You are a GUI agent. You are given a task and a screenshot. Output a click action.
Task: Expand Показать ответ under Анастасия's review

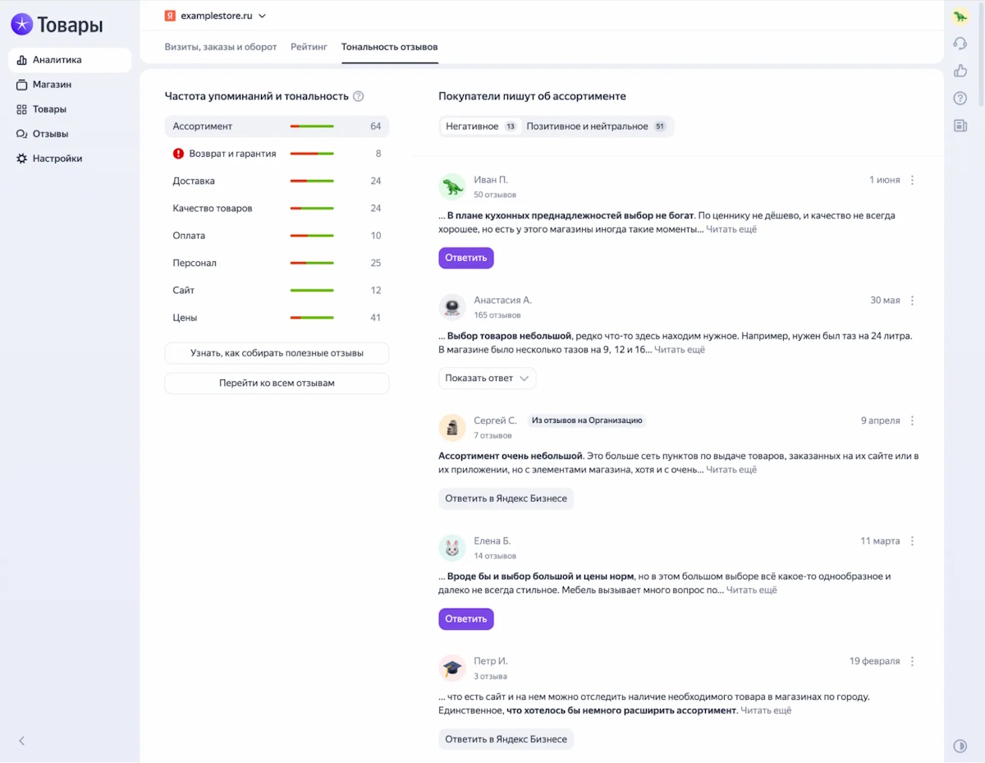point(487,378)
